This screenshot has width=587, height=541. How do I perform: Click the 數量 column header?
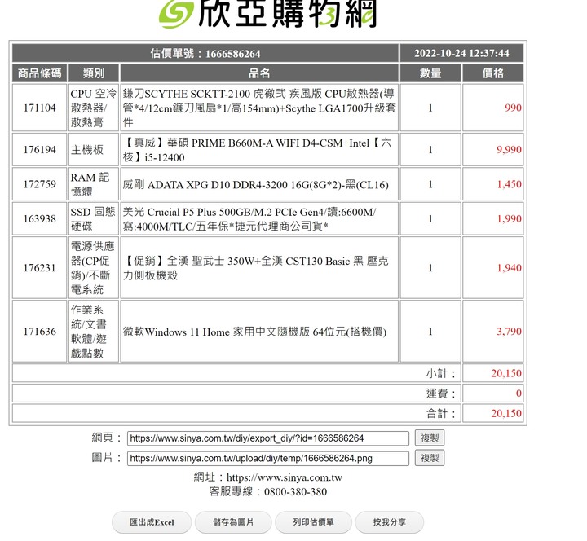430,73
